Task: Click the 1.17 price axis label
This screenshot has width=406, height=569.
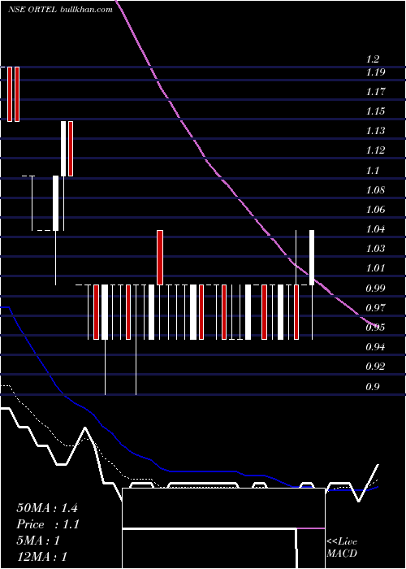Action: pos(375,91)
